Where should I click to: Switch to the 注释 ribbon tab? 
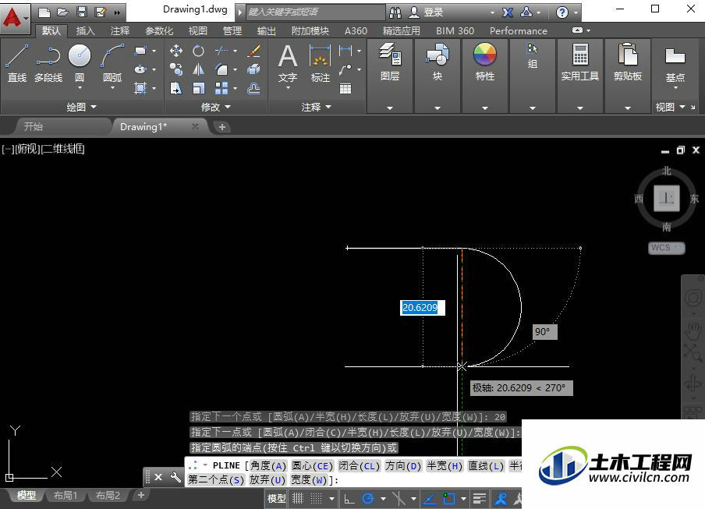pos(120,30)
